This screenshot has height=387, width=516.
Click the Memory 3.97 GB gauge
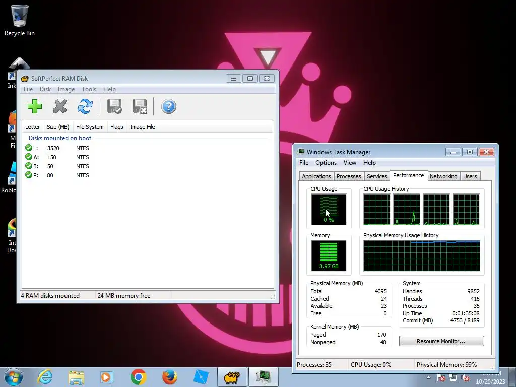pyautogui.click(x=329, y=255)
